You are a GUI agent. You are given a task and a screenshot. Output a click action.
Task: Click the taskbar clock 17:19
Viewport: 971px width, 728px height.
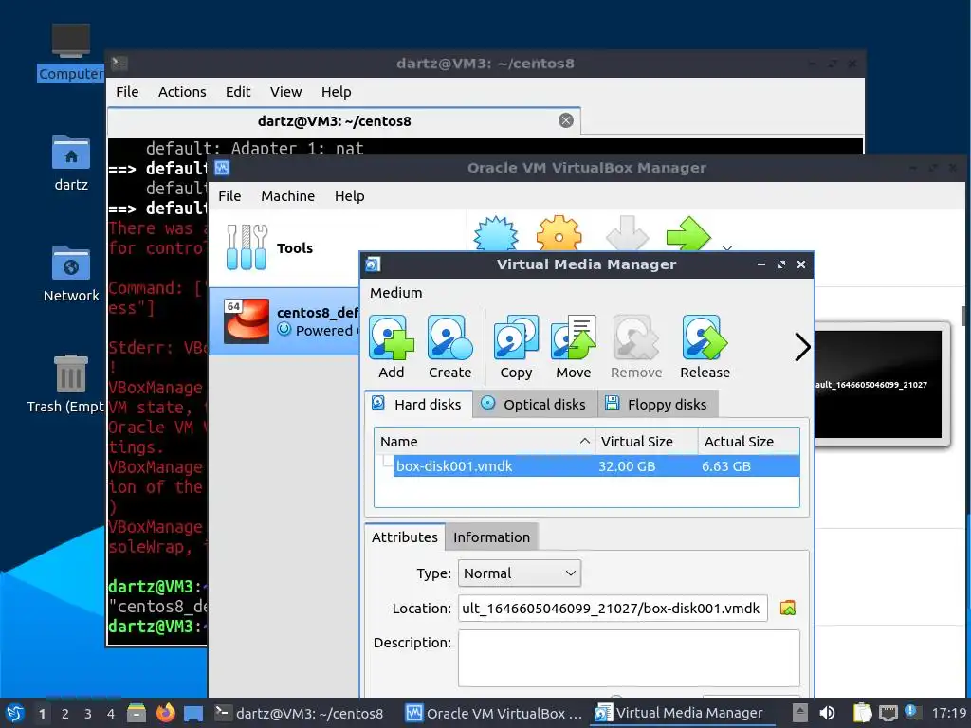(x=948, y=714)
